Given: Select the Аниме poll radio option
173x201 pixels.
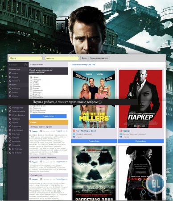Looking at the screenshot, I should (x=31, y=77).
